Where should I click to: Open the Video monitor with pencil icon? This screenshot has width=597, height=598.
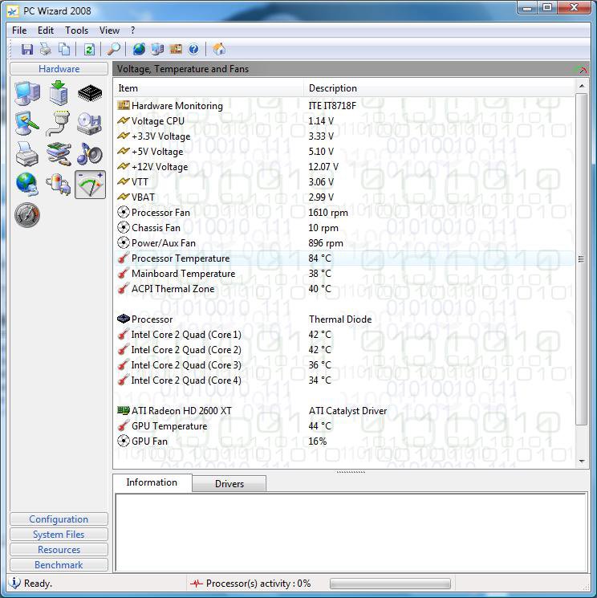point(27,124)
